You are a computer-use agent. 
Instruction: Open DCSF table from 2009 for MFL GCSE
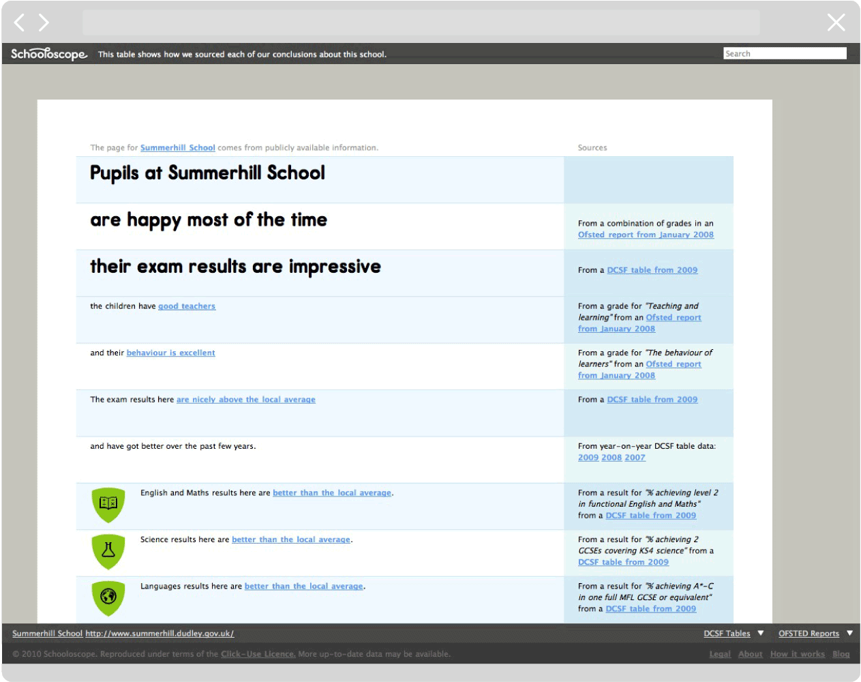coord(651,609)
